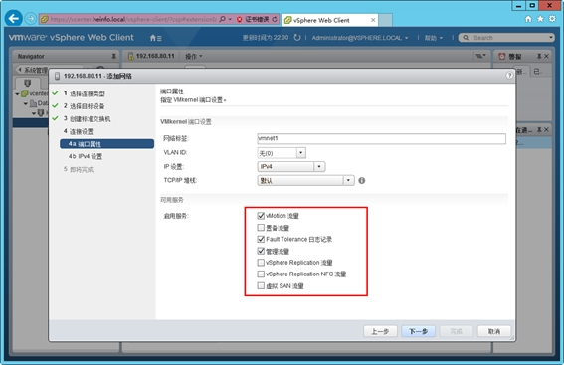
Task: Enable vSphere Replication NFC traffic checkbox
Action: [x=261, y=274]
